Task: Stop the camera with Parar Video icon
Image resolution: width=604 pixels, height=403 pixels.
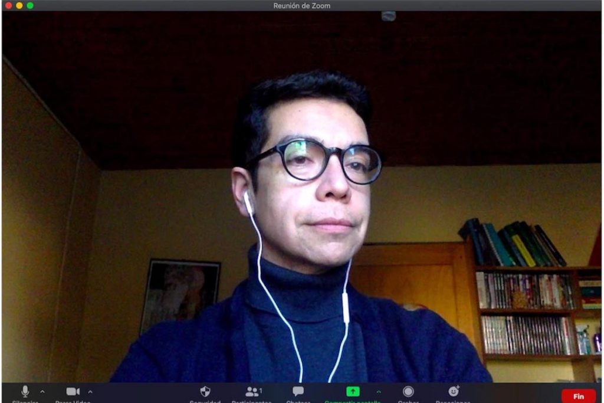Action: [x=73, y=391]
